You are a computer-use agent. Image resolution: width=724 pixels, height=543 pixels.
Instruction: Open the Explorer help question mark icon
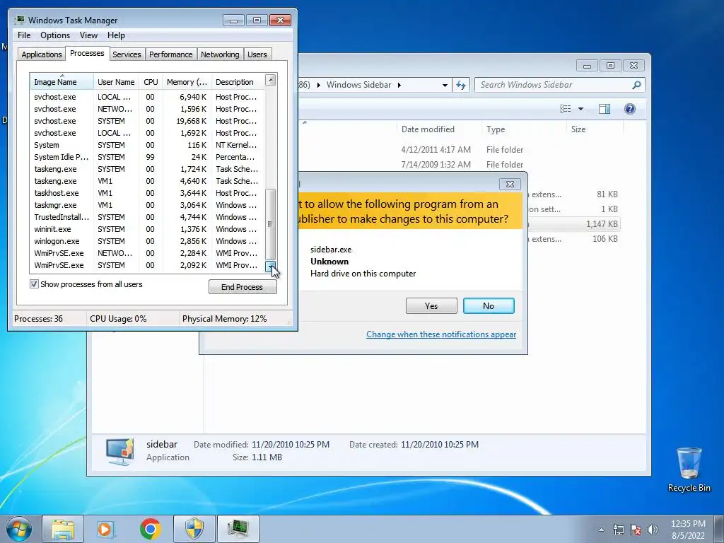630,109
